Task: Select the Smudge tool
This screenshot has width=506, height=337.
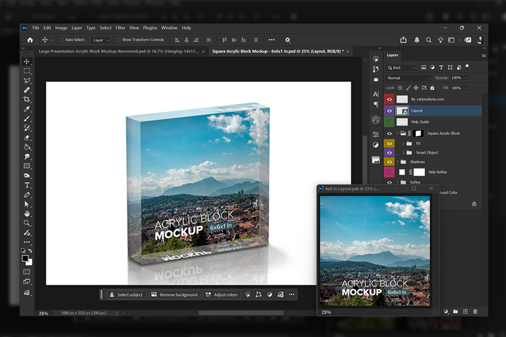Action: point(27,157)
